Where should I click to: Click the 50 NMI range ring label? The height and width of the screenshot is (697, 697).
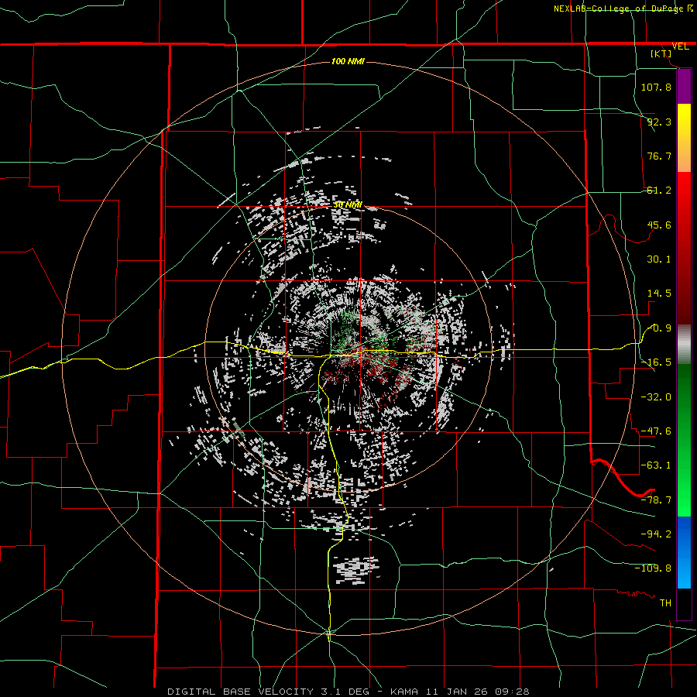pyautogui.click(x=348, y=205)
